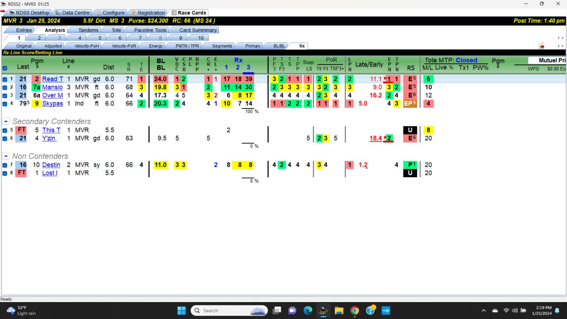This screenshot has height=319, width=567.
Task: Click the Late/Early column header
Action: (x=369, y=65)
